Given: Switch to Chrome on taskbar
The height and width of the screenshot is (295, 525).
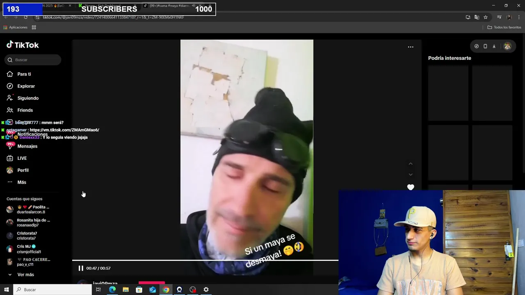Looking at the screenshot, I should click(166, 290).
